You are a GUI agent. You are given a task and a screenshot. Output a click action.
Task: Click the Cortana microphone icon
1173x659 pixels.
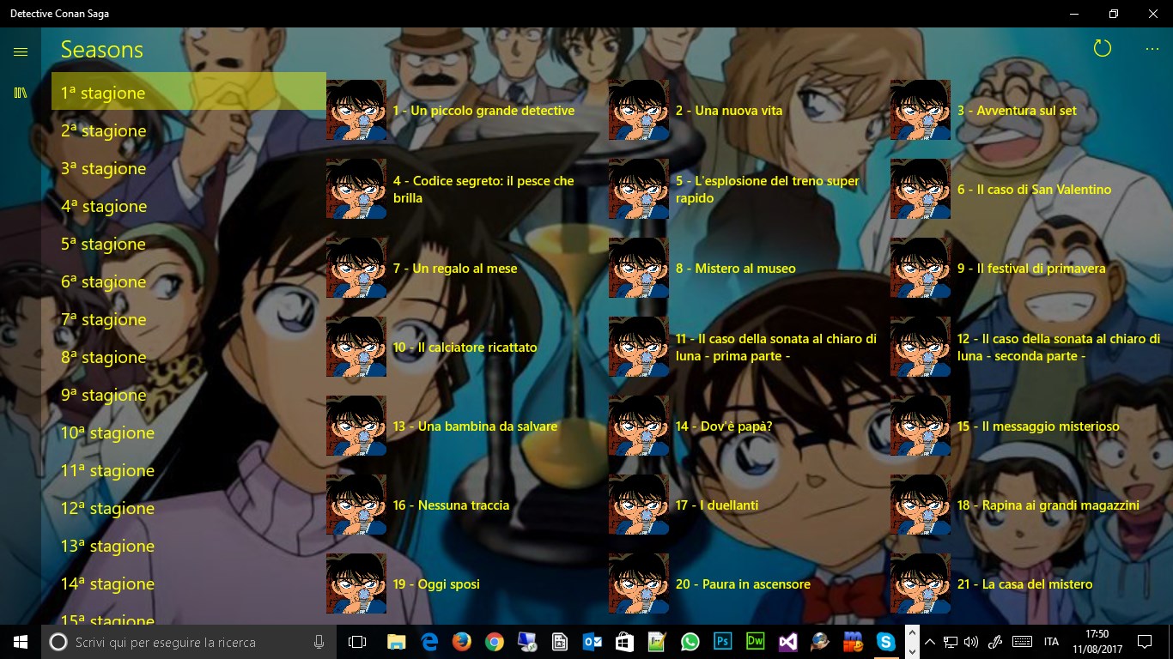pyautogui.click(x=319, y=642)
